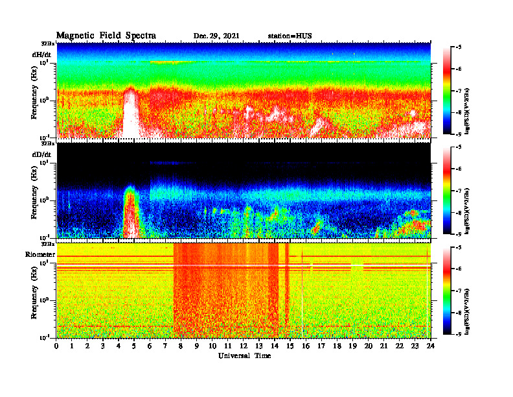The image size is (513, 397).
Task: Click hour 20 on Universal Time axis
Action: pyautogui.click(x=369, y=346)
